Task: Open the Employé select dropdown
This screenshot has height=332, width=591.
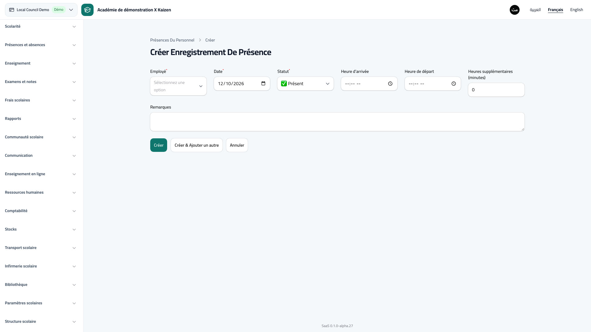Action: coord(178,86)
